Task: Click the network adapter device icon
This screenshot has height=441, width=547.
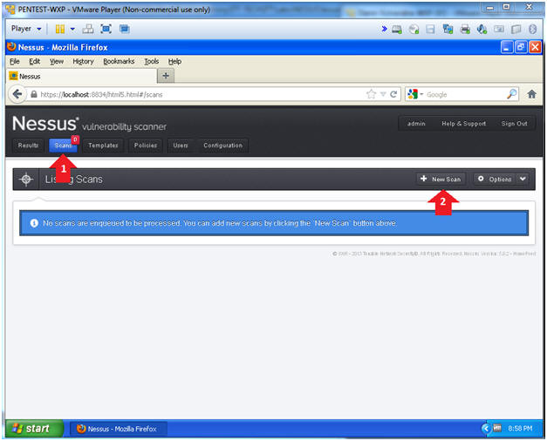Action: coord(448,30)
